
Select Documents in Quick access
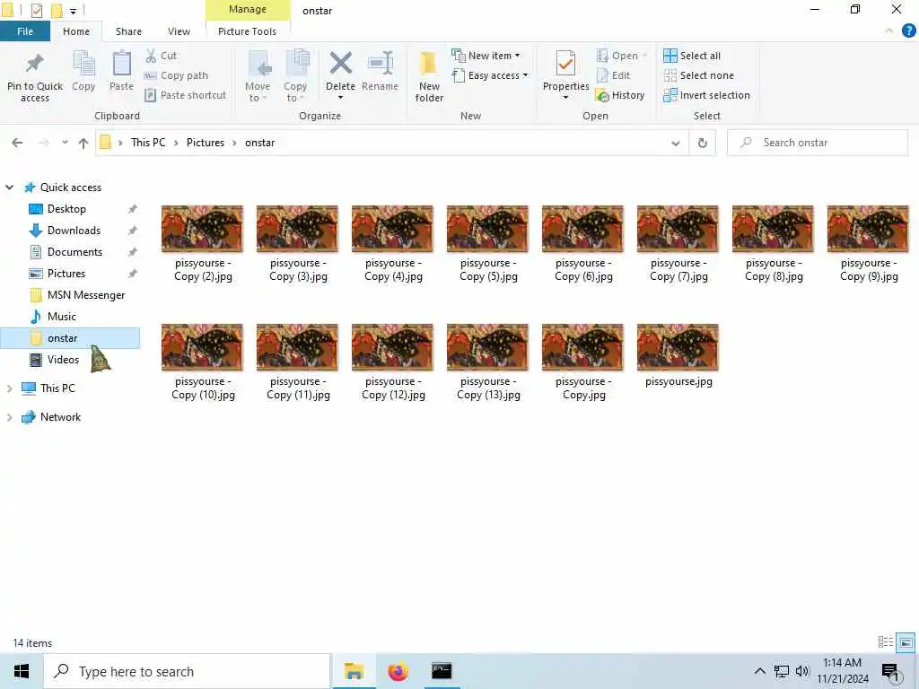point(74,252)
